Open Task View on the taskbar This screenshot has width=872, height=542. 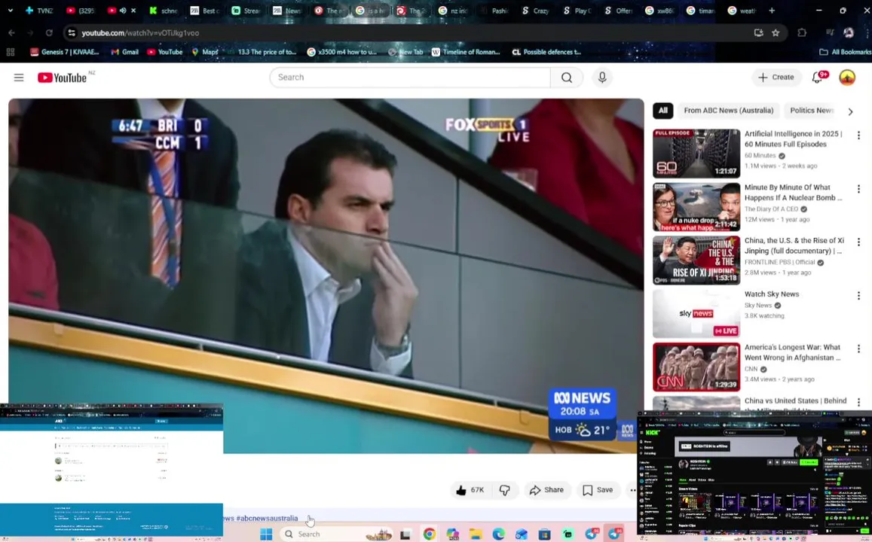405,534
